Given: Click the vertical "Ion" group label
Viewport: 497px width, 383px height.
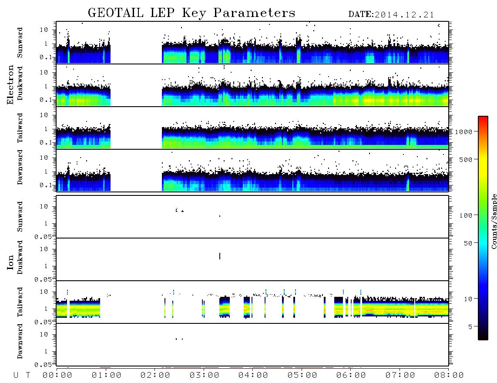Looking at the screenshot, I should tap(10, 262).
